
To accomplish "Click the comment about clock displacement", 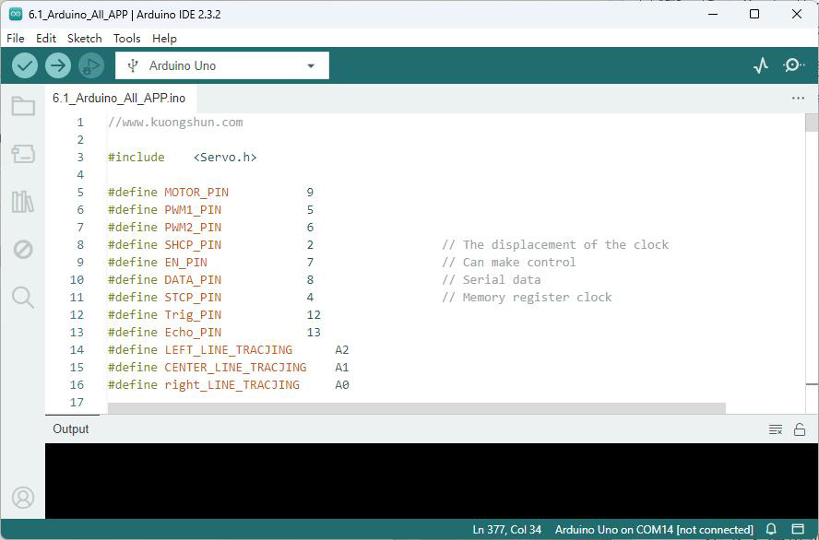I will tap(555, 245).
